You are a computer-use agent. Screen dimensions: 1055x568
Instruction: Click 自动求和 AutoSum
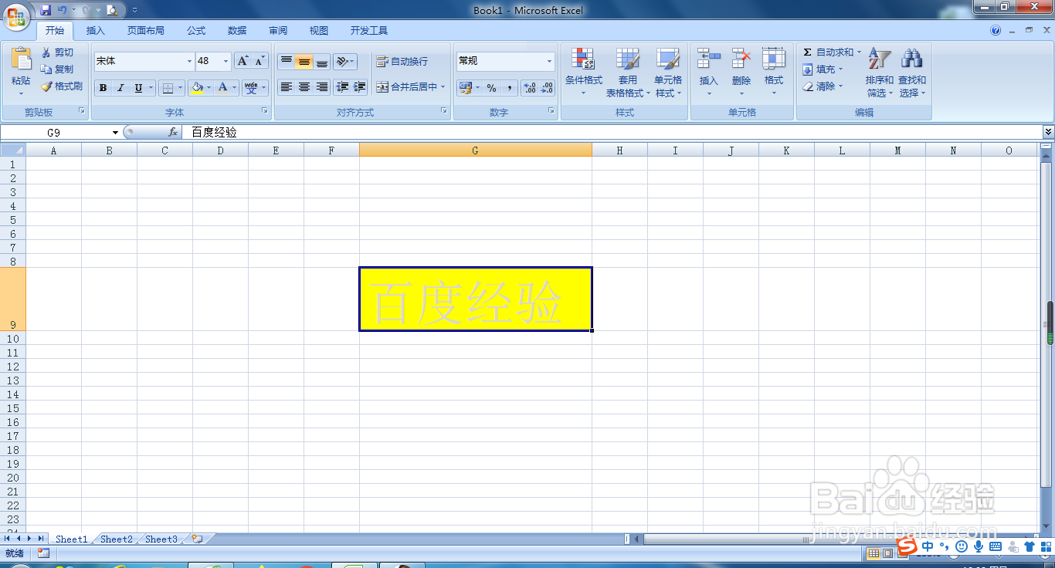pyautogui.click(x=832, y=52)
